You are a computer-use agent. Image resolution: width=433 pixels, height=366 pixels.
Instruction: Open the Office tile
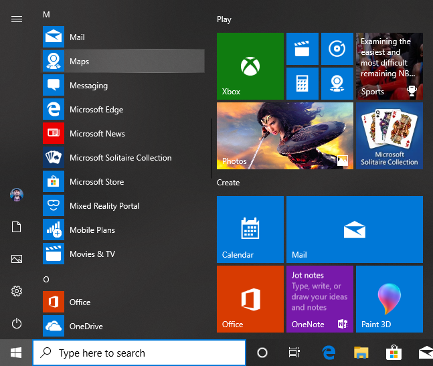250,299
